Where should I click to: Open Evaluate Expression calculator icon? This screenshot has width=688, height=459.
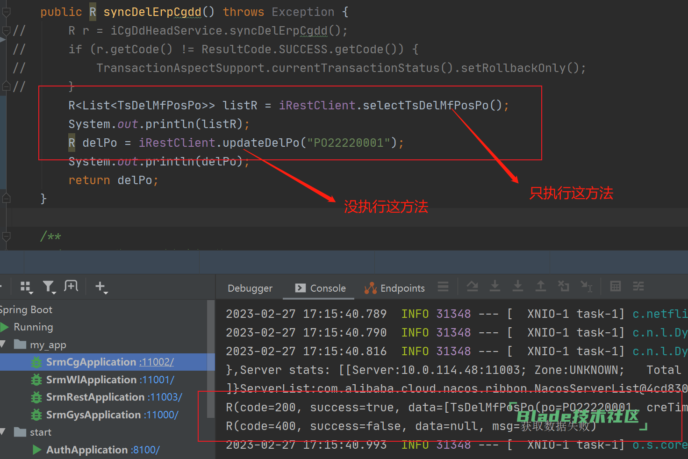click(616, 286)
